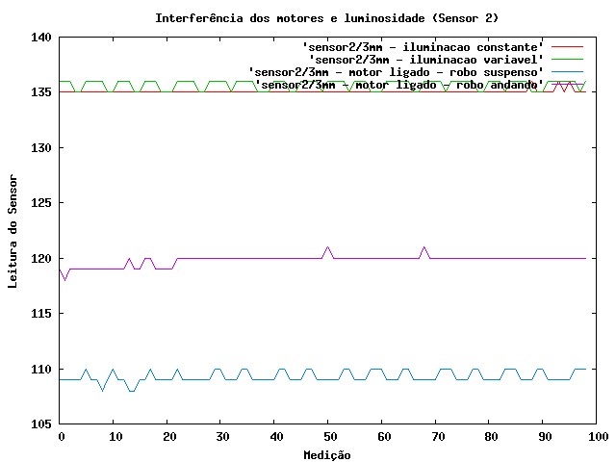Click legend entry 'sensor2/3mm - iluminacao constante'
616x462 pixels.
423,47
